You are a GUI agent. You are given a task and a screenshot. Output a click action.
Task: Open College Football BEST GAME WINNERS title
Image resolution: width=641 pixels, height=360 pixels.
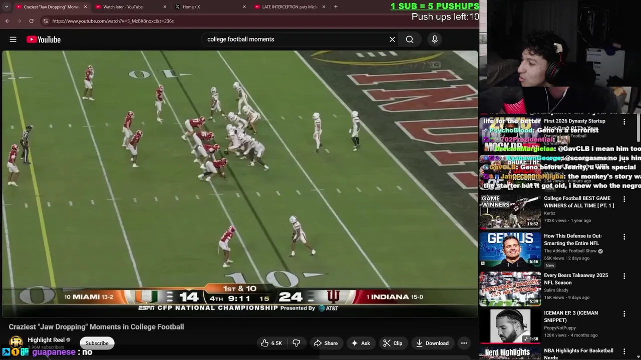(x=579, y=202)
